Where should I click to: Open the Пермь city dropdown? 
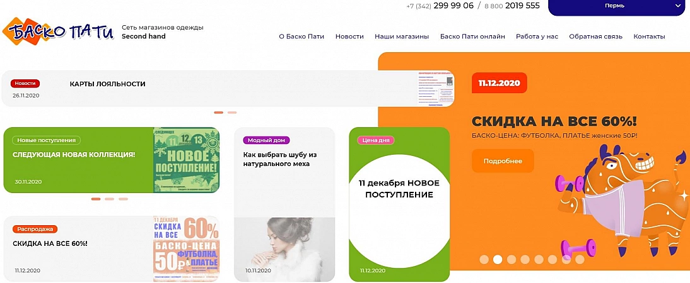619,6
